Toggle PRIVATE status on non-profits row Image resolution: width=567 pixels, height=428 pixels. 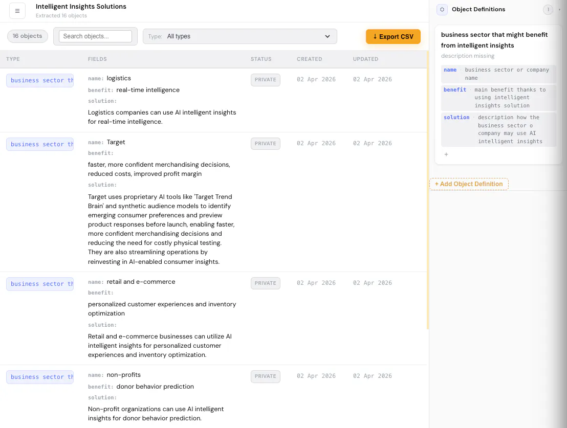pos(266,376)
